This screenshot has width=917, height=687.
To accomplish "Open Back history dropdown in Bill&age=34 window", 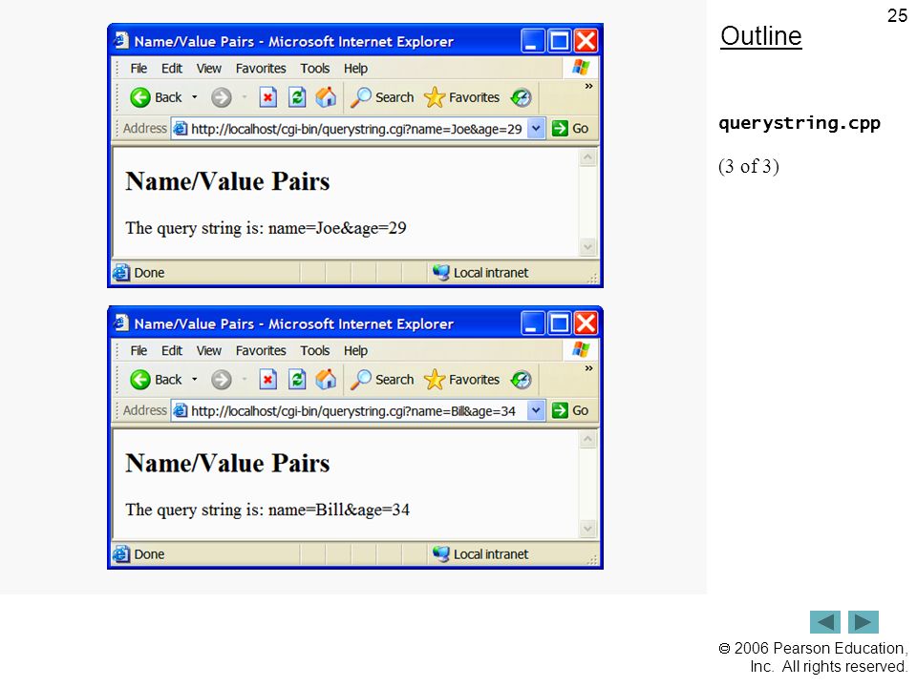I will pyautogui.click(x=195, y=380).
